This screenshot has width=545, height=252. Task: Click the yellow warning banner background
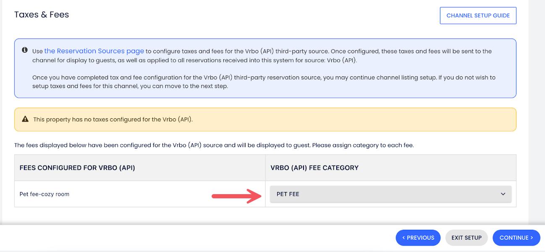click(x=336, y=120)
